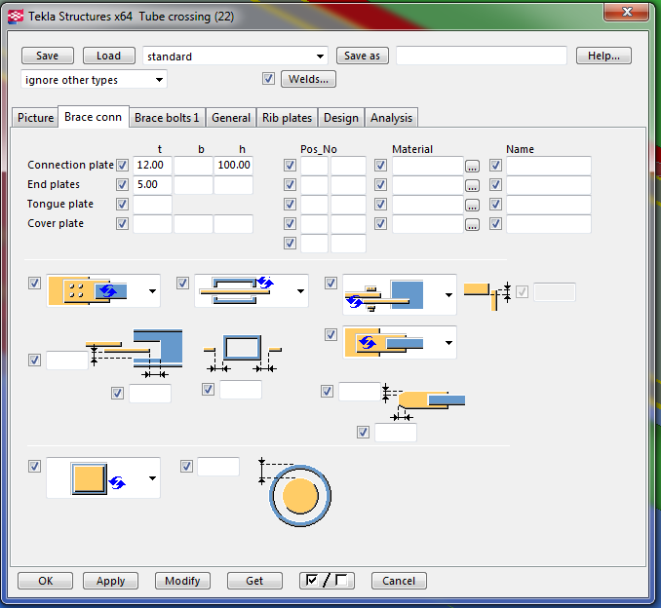
Task: Click the Load button
Action: pos(109,56)
